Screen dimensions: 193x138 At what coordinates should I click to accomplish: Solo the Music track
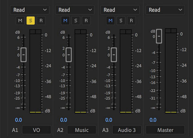click(x=75, y=20)
